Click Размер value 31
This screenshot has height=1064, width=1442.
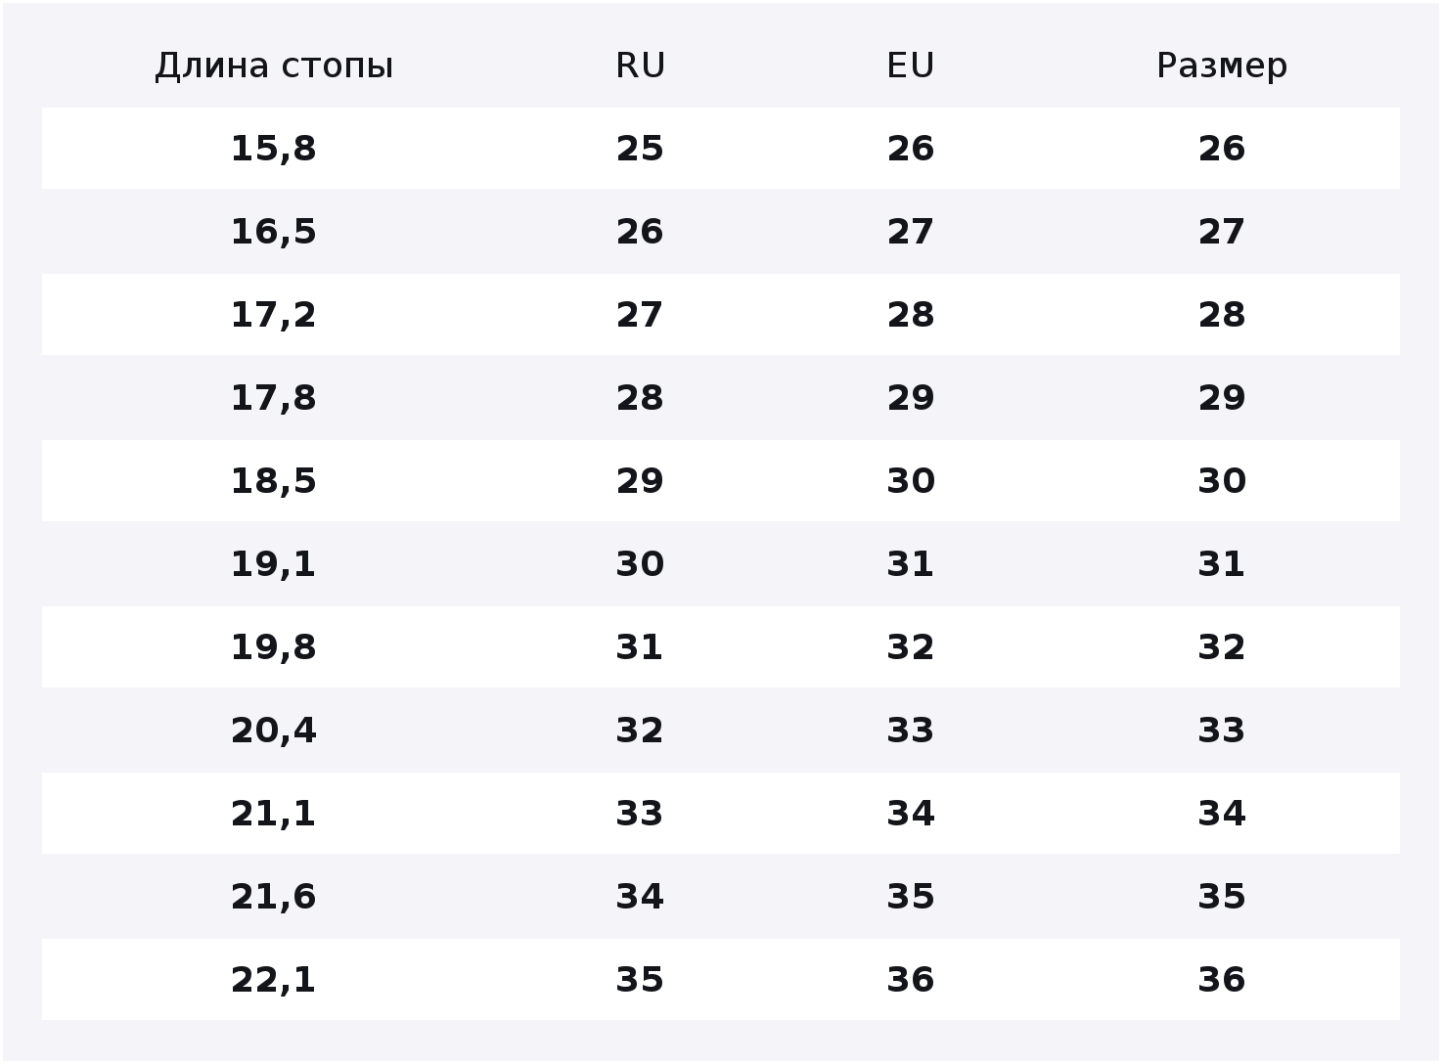click(1222, 564)
